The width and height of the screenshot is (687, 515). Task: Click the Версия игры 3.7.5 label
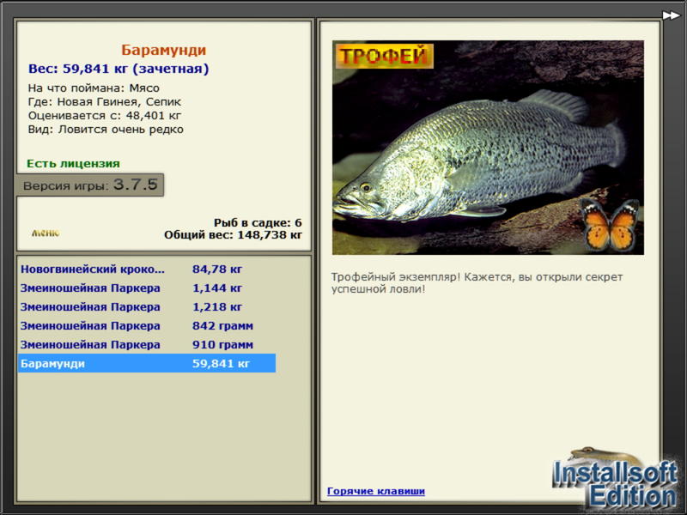click(90, 185)
